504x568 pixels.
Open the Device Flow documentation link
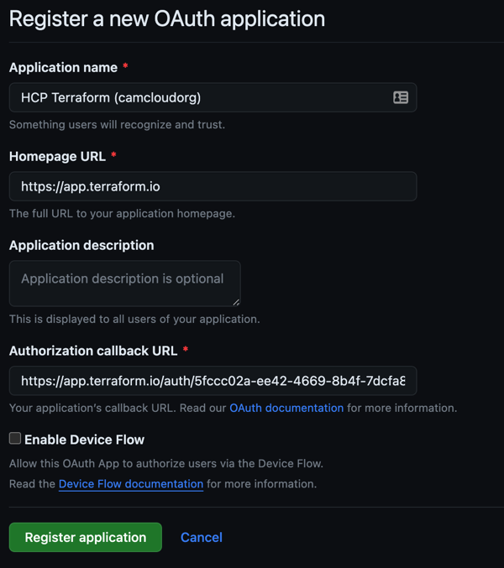pyautogui.click(x=131, y=484)
